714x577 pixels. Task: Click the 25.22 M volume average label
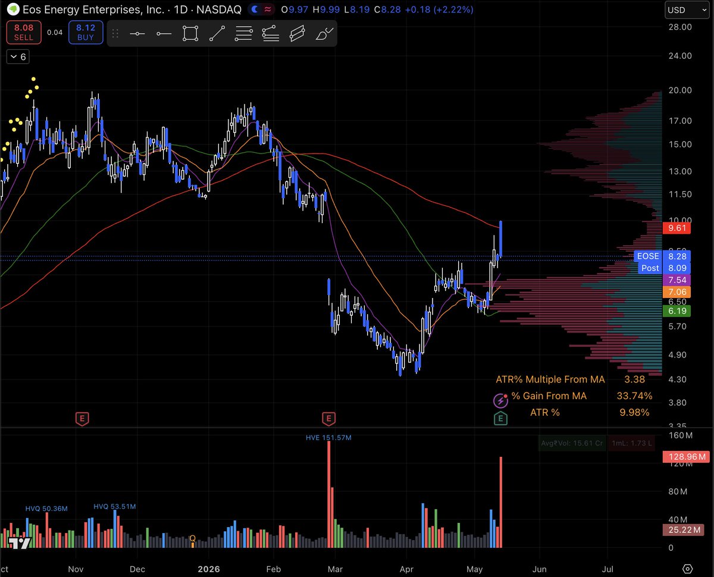tap(683, 529)
